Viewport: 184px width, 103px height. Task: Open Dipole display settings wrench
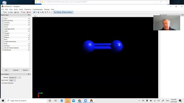tap(29, 25)
